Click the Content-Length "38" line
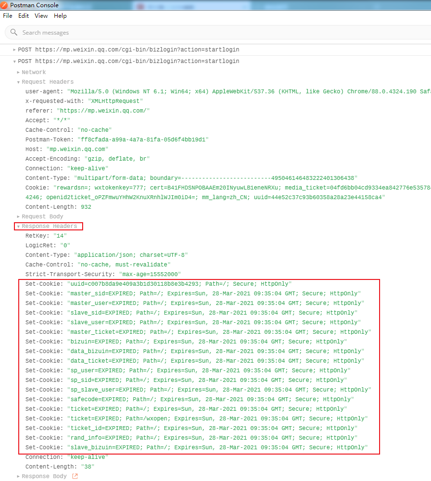Image resolution: width=431 pixels, height=481 pixels. [60, 467]
